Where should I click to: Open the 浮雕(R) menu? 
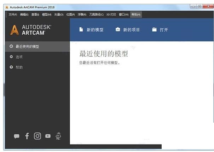tap(82, 14)
